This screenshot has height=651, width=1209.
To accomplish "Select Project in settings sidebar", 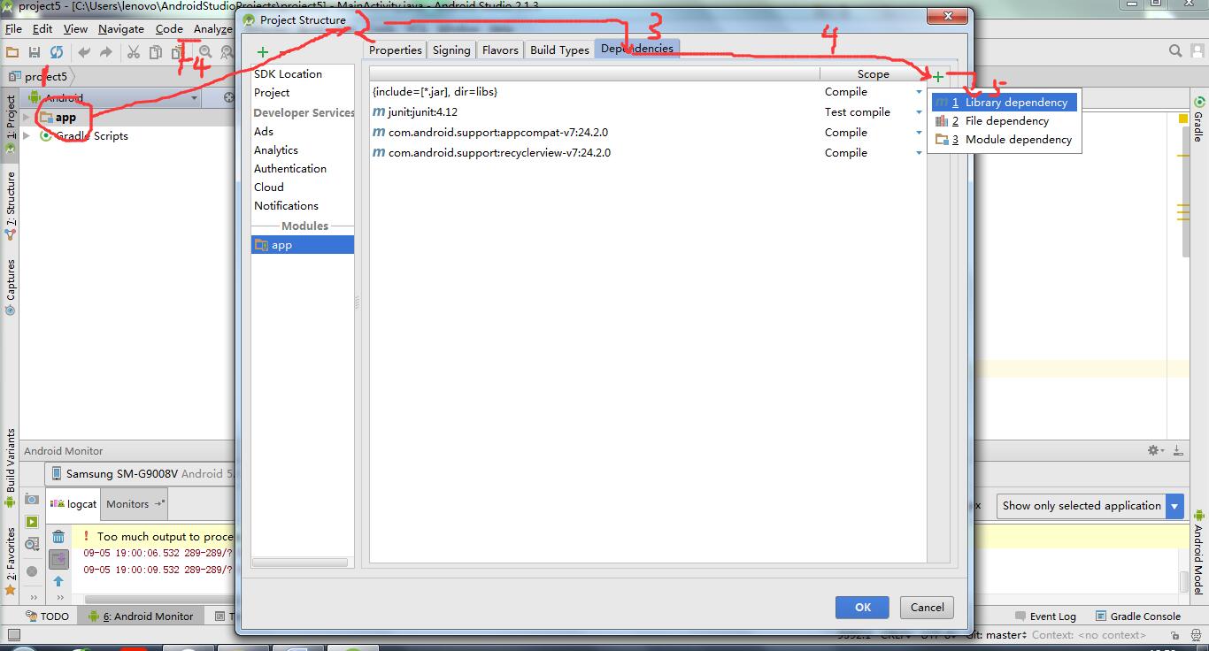I will [272, 93].
